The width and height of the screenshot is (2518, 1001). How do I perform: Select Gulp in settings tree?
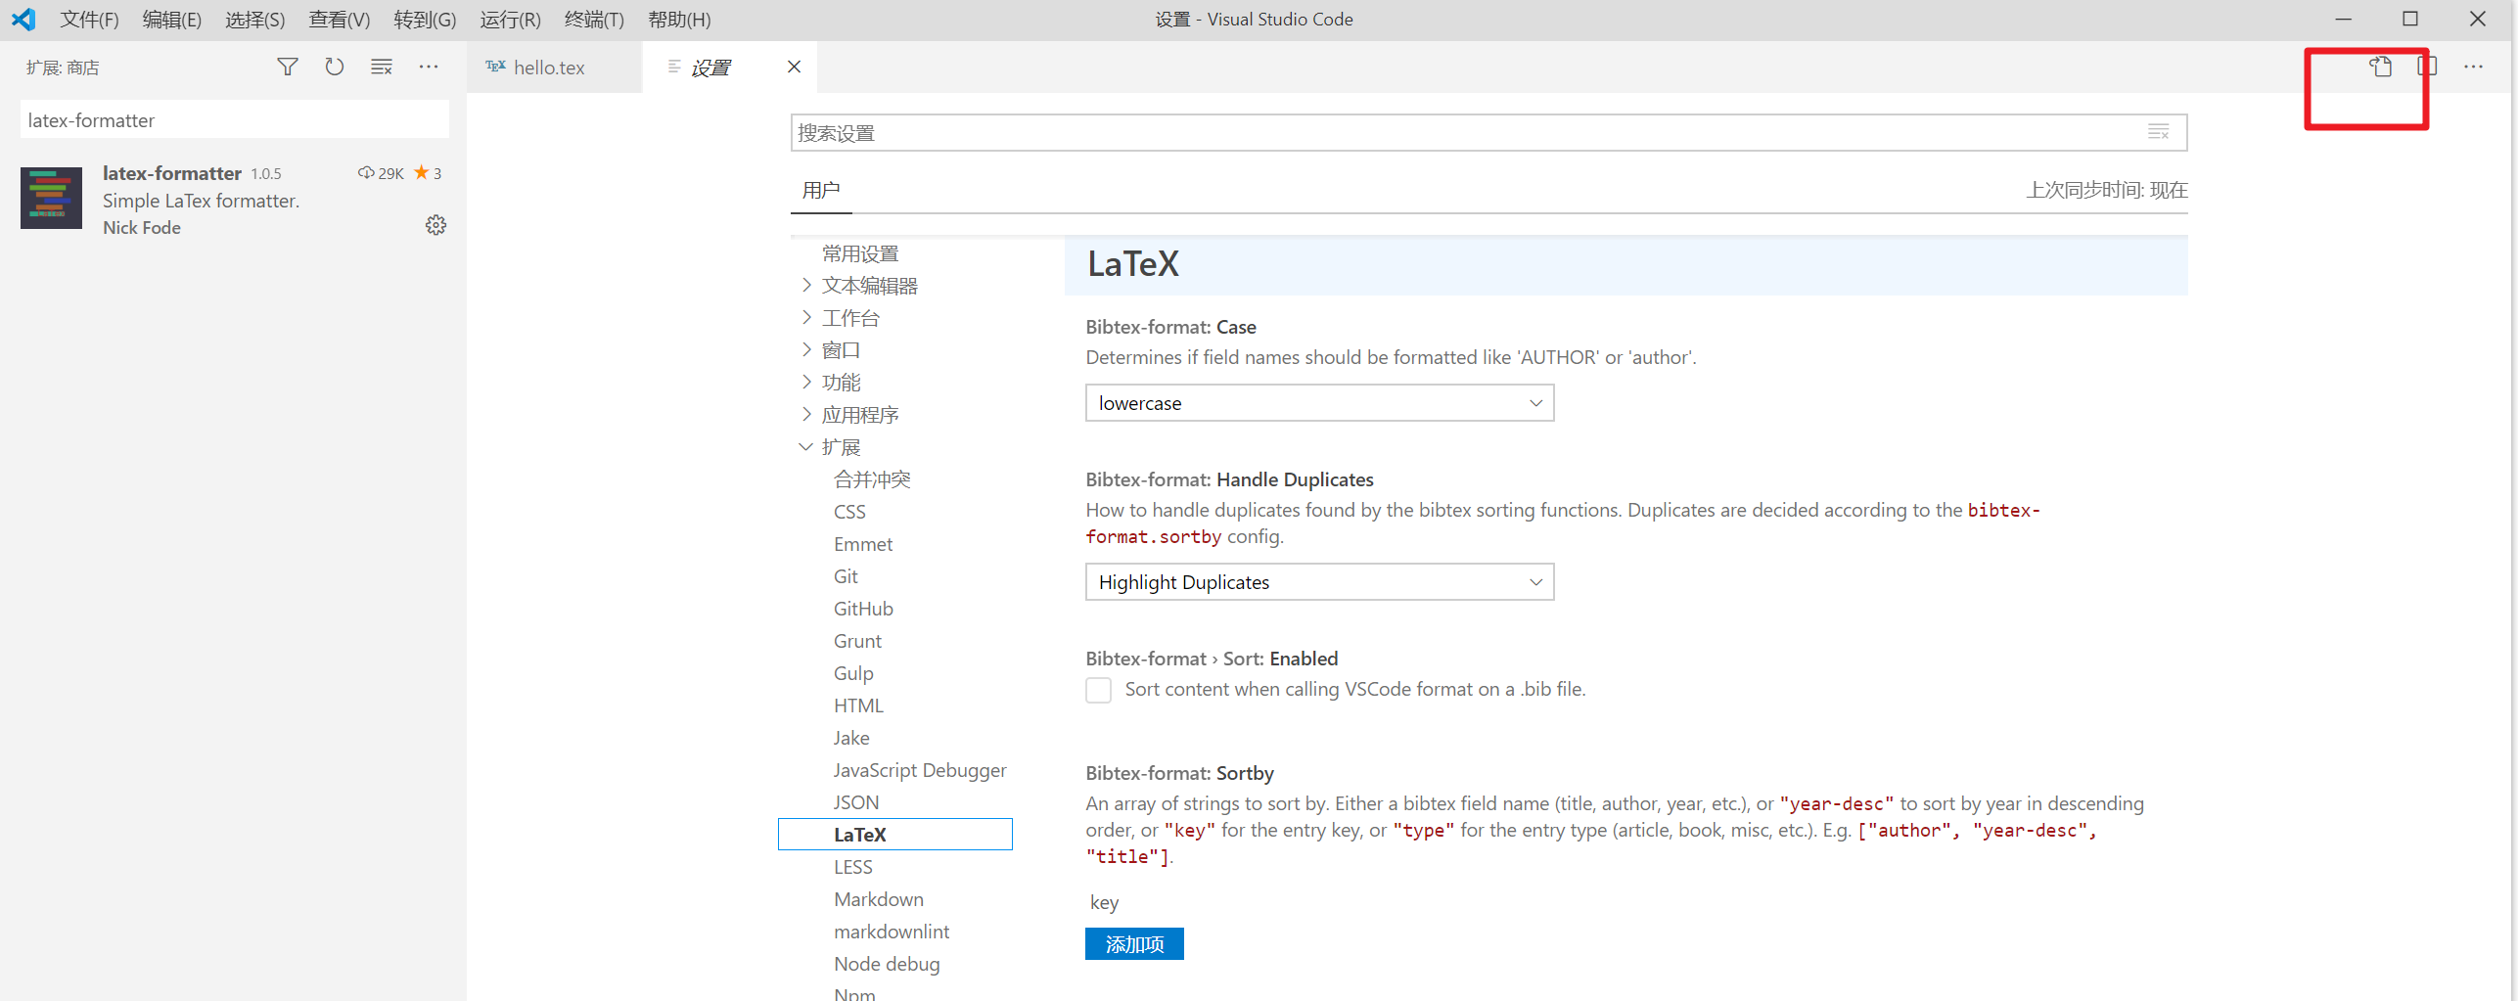point(852,673)
